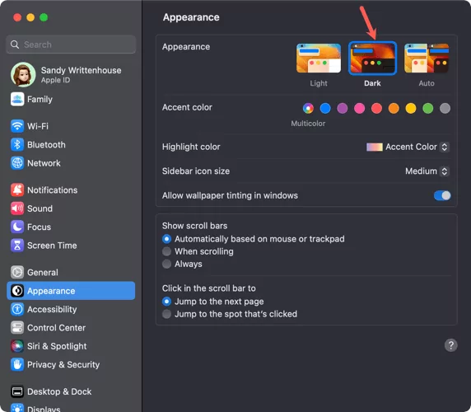Select the Focus moon icon
Viewport: 471px width, 412px height.
(17, 227)
